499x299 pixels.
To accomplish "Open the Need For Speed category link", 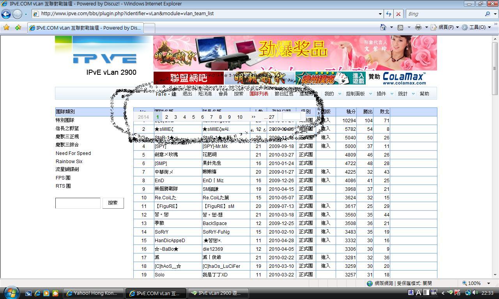I will tap(73, 153).
